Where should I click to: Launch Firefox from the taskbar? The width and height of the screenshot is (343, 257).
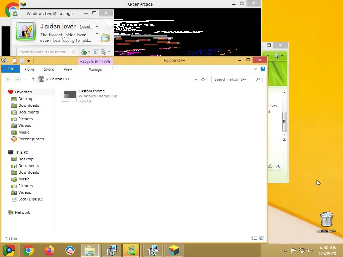[49, 250]
